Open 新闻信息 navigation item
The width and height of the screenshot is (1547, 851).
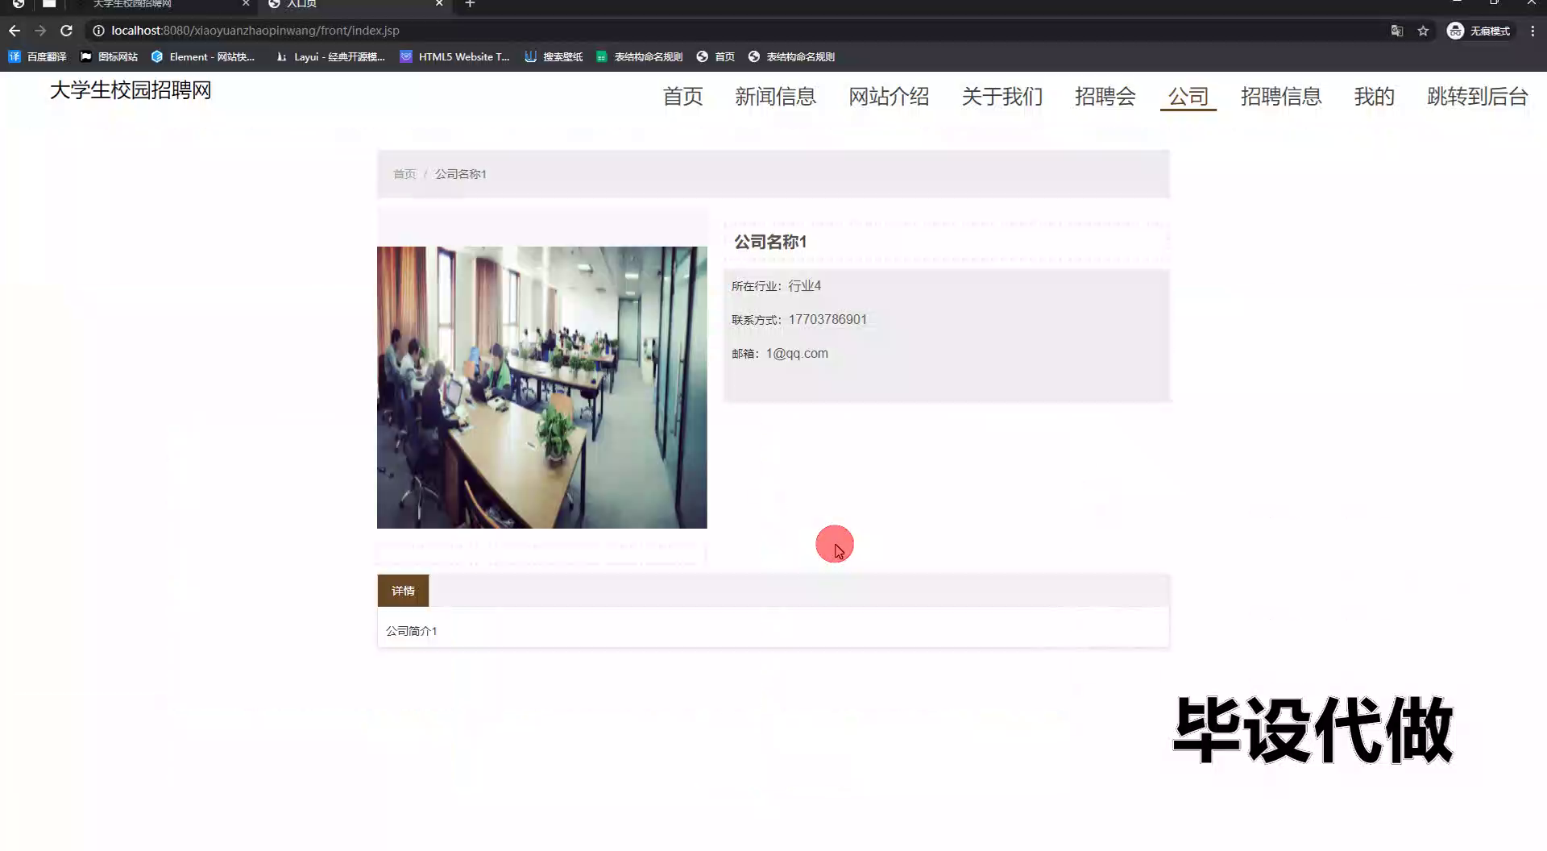775,97
